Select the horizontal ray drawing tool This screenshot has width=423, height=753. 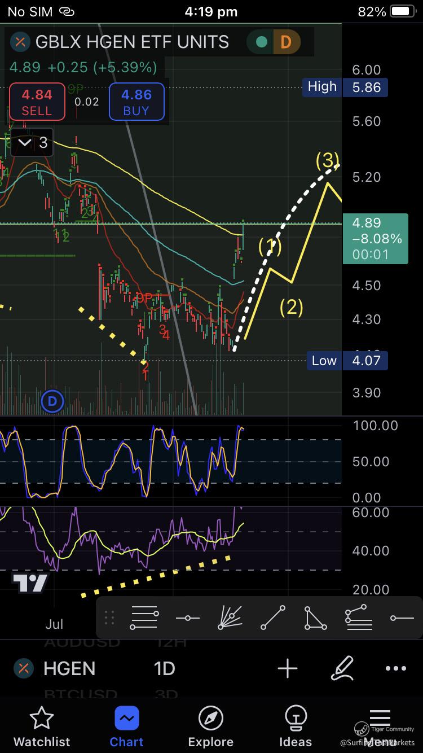[x=402, y=618]
